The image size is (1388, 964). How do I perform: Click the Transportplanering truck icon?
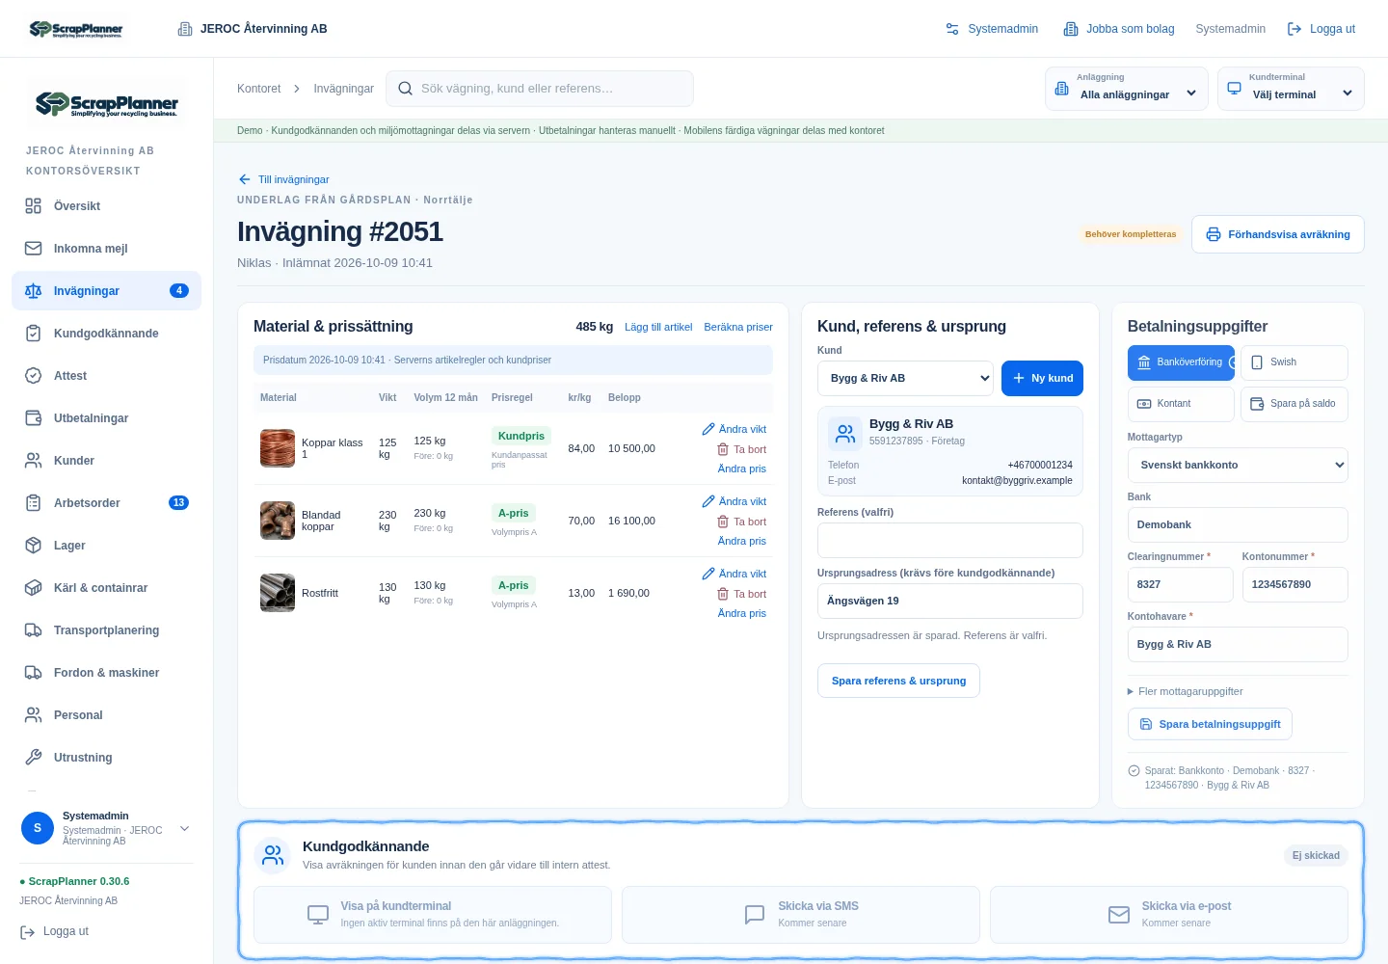[34, 630]
